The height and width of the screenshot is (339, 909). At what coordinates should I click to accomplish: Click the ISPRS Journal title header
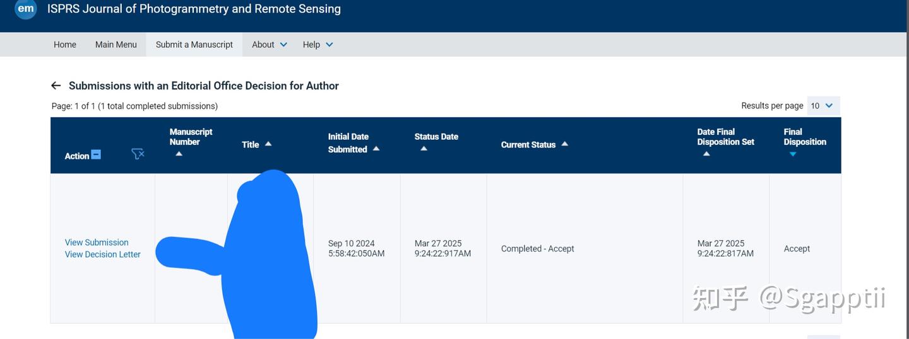point(194,9)
